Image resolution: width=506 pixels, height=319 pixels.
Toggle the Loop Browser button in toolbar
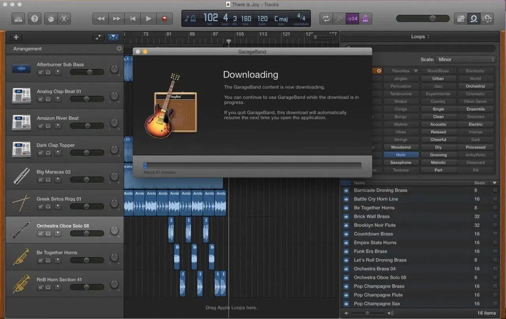(x=473, y=18)
